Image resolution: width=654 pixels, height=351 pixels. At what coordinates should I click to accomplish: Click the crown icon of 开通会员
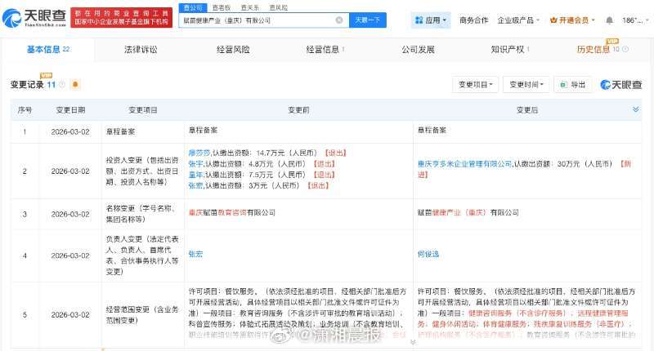point(553,20)
